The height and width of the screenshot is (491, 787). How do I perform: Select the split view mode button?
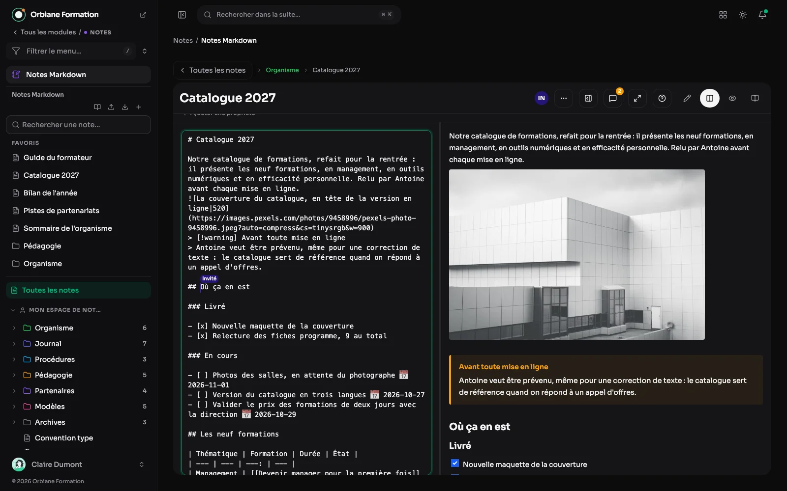710,98
